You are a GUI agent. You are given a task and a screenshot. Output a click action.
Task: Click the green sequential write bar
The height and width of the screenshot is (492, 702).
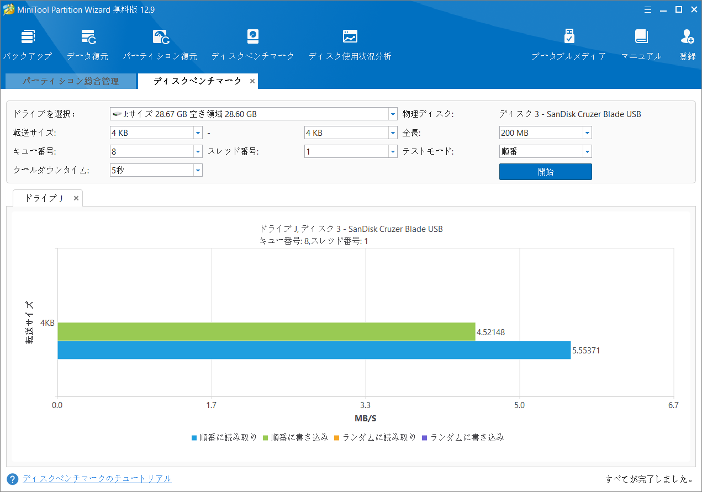[x=266, y=332]
